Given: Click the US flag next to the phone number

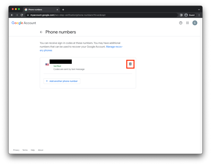Looking at the screenshot, I should (x=47, y=64).
